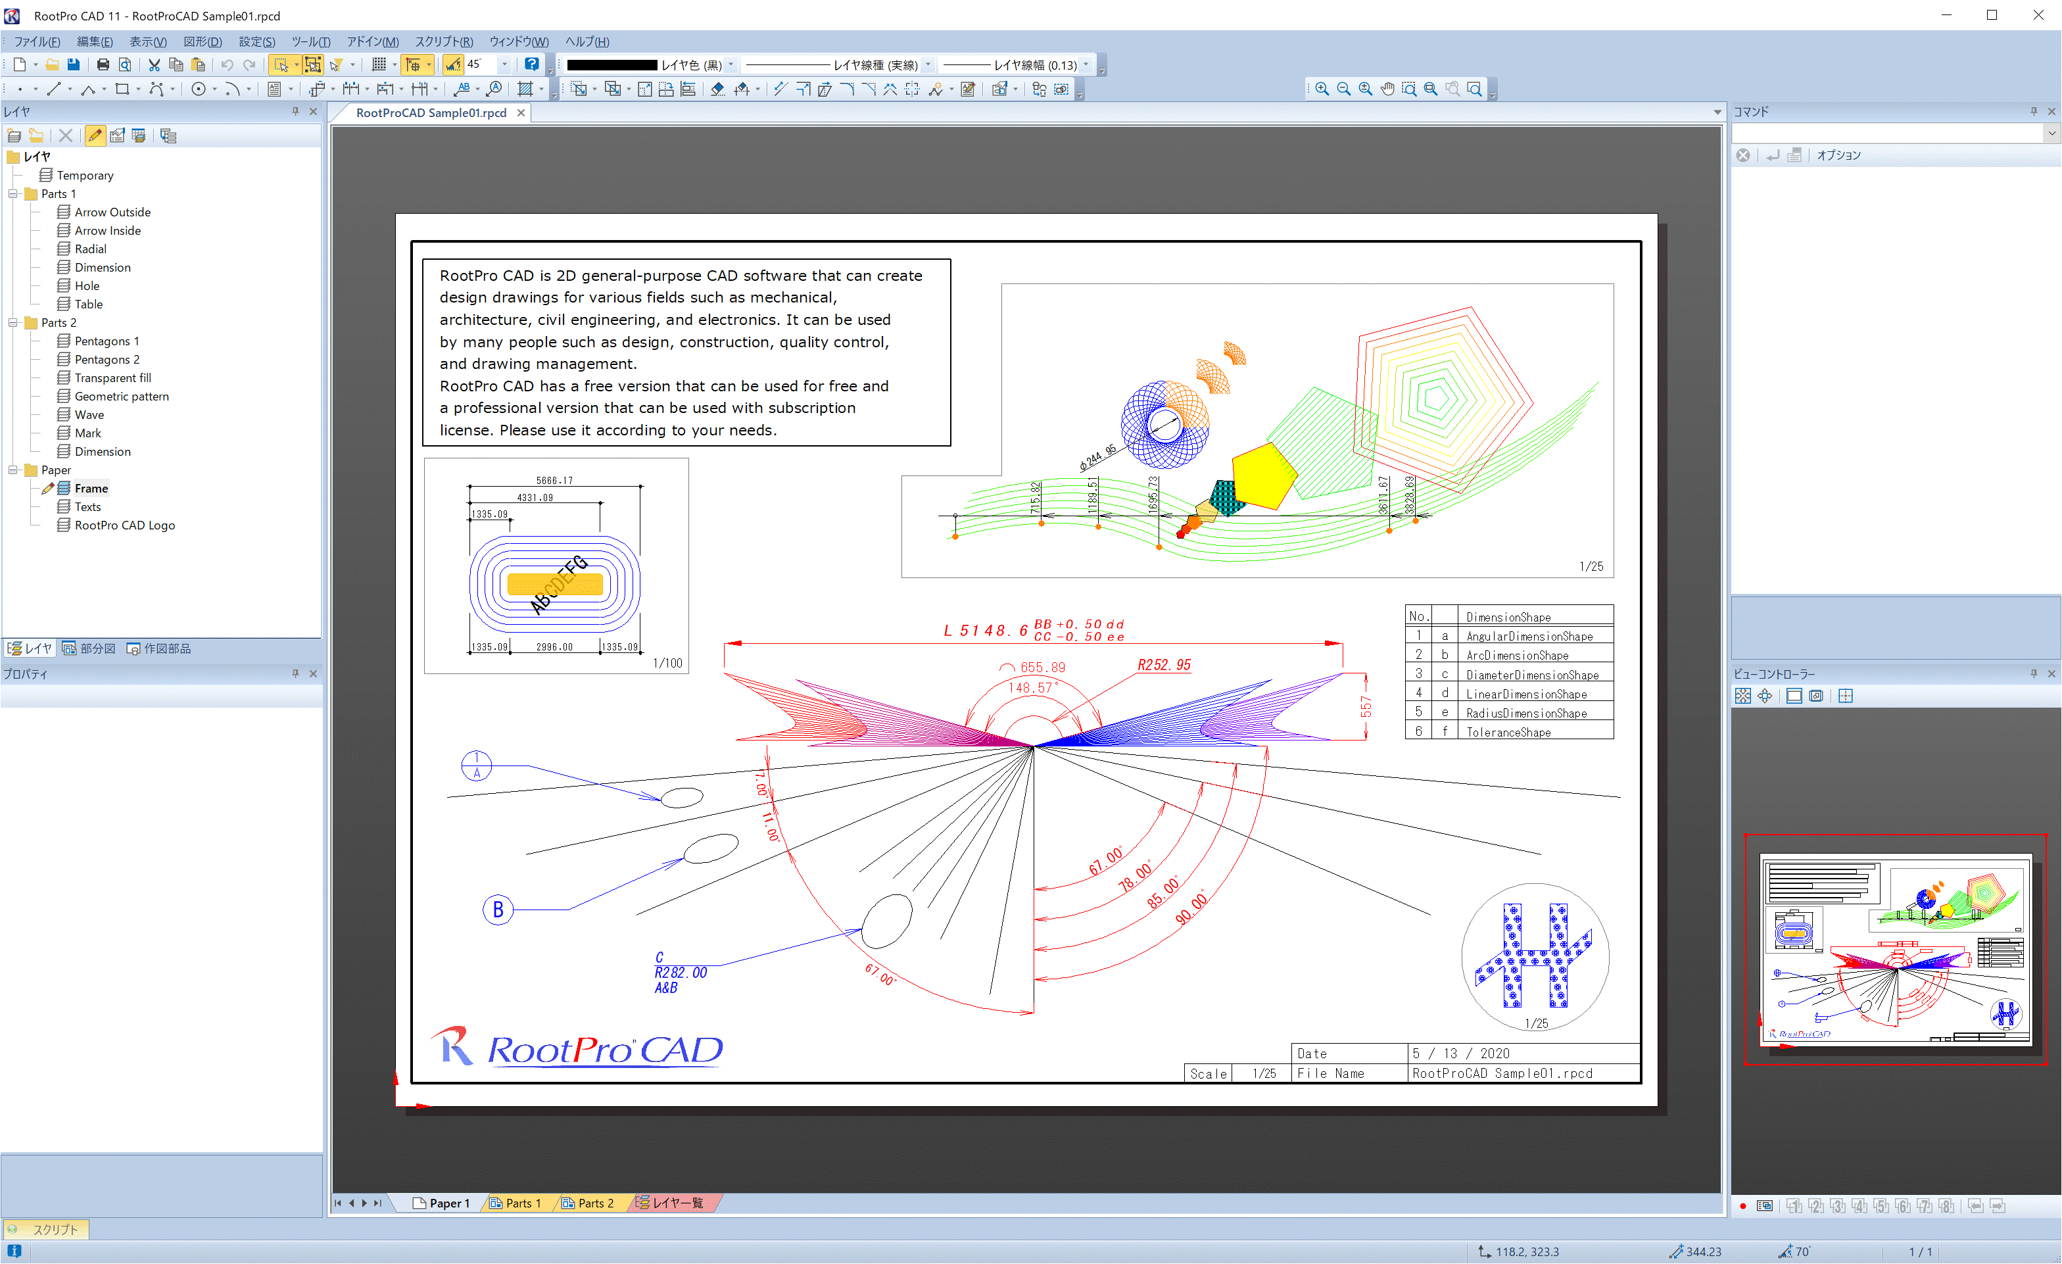Viewport: 2062px width, 1264px height.
Task: Open the angle value 45 dropdown
Action: point(504,64)
